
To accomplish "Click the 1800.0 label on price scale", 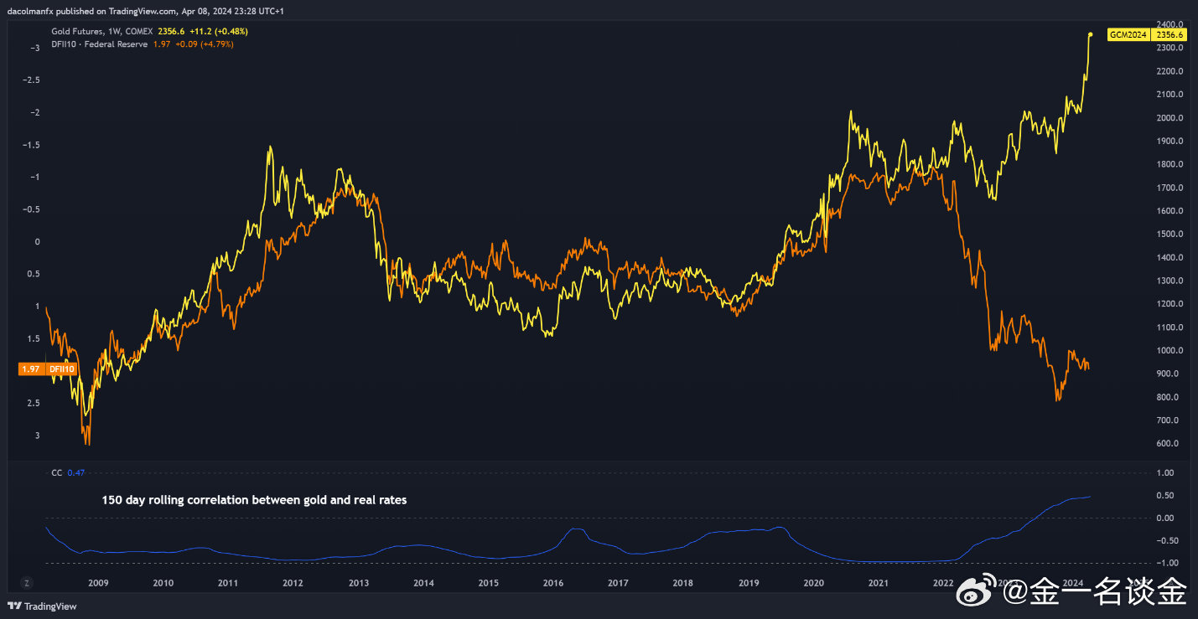I will [x=1169, y=164].
